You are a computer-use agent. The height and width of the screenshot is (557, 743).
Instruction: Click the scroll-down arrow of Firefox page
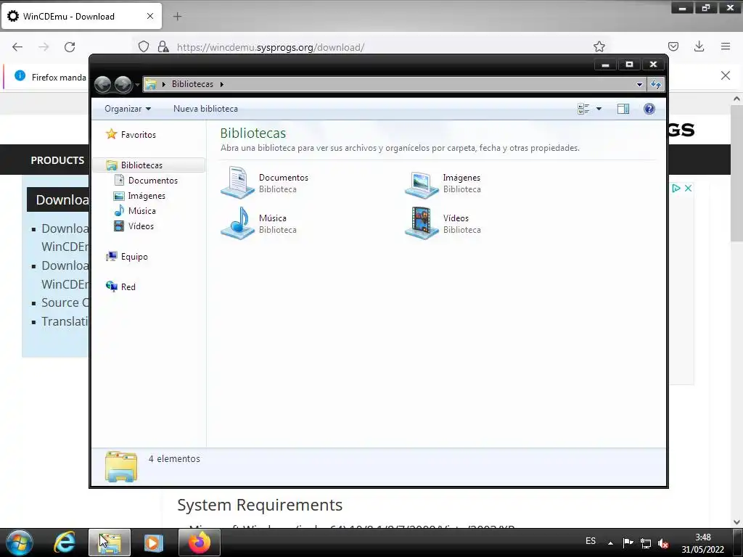(x=736, y=522)
